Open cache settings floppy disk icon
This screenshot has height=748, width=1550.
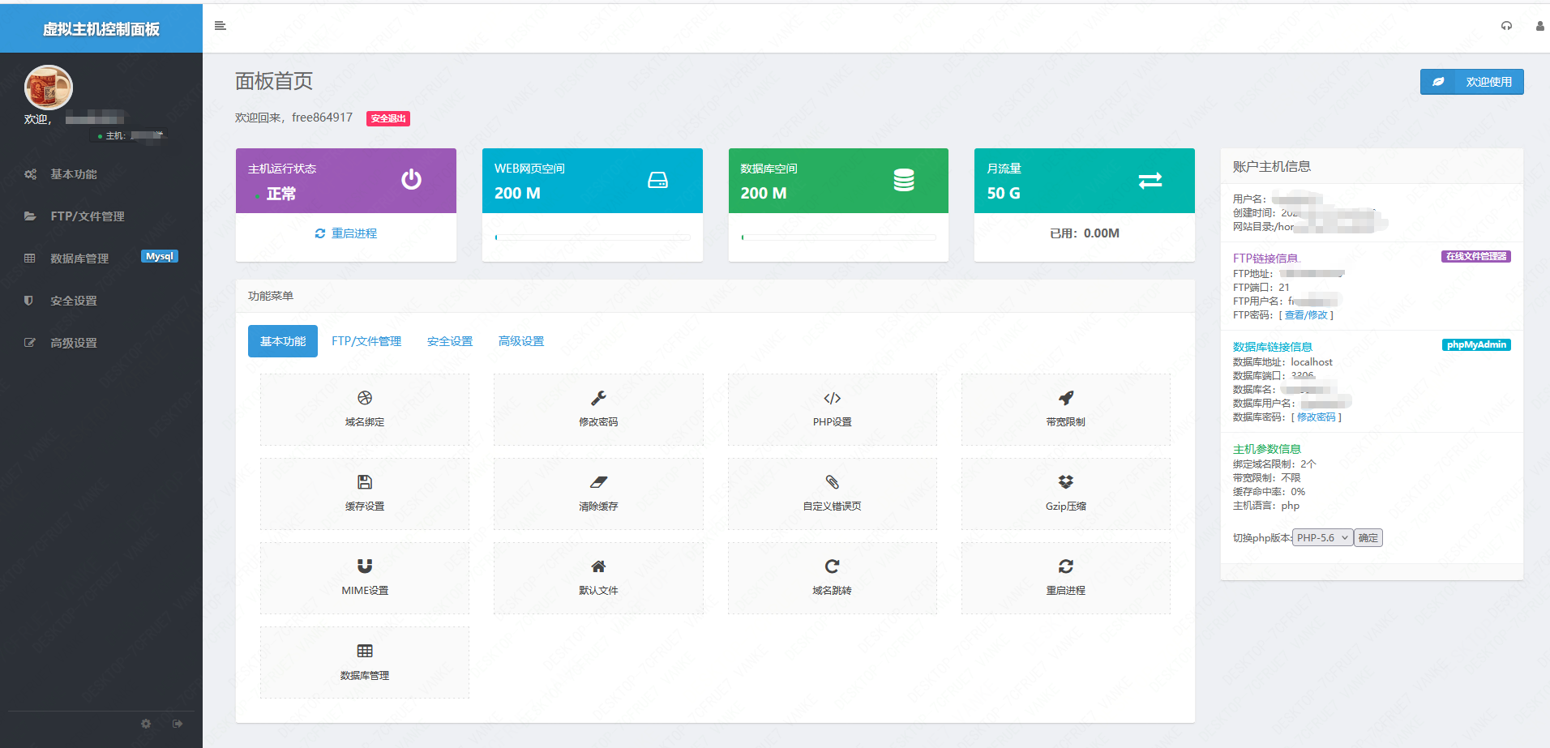(365, 482)
